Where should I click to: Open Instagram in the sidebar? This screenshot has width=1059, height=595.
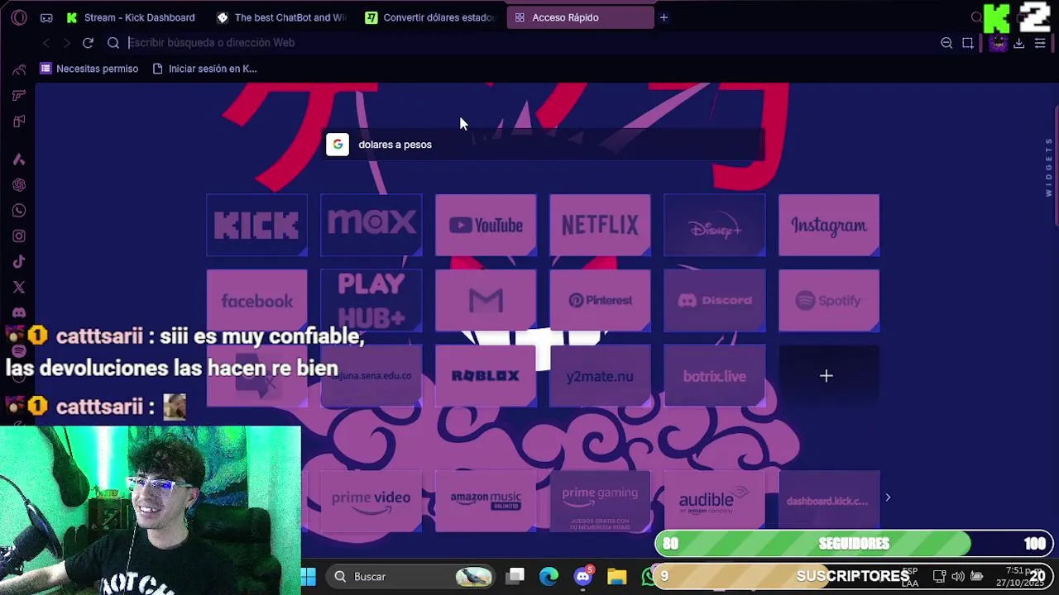tap(19, 236)
